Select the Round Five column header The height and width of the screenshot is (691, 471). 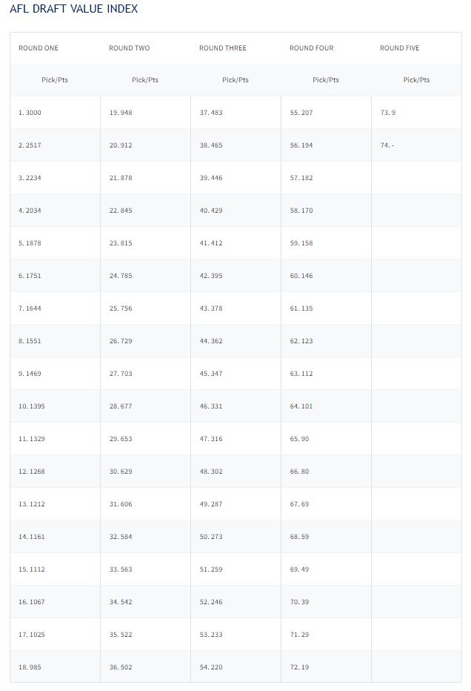[399, 48]
